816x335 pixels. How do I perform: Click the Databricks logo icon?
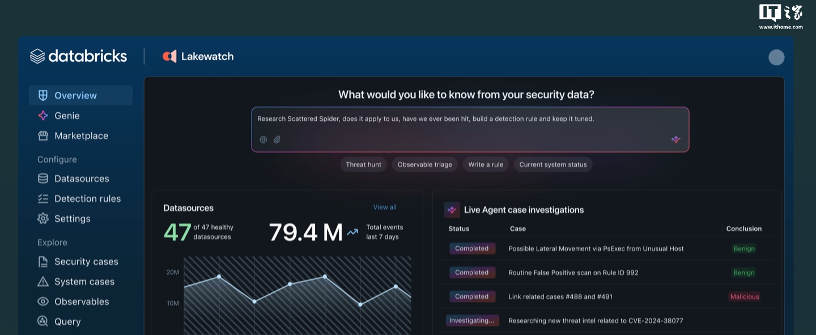(x=37, y=56)
